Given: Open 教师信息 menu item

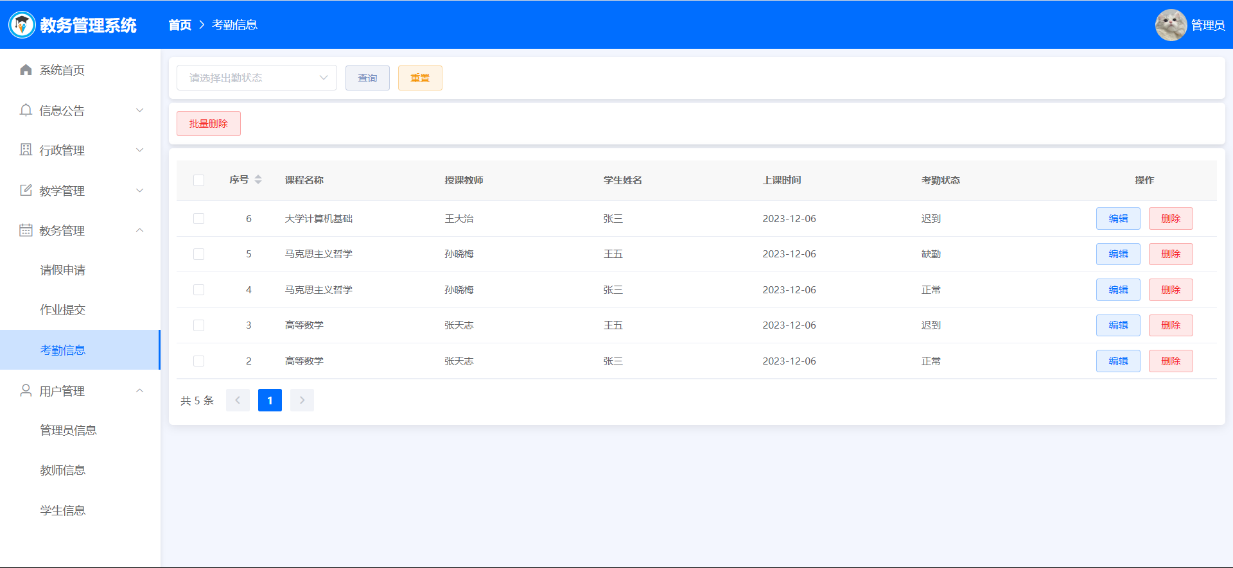Looking at the screenshot, I should tap(80, 470).
